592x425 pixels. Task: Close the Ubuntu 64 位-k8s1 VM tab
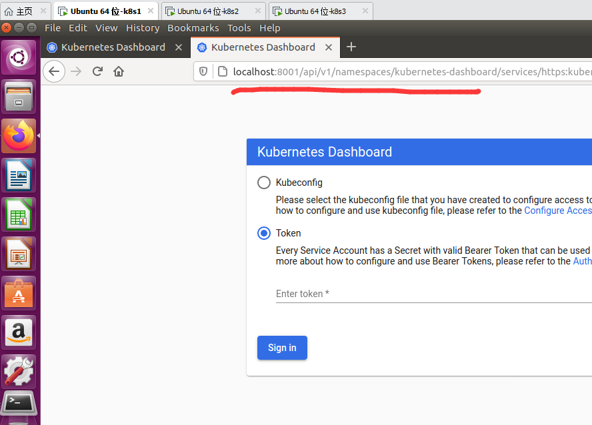coord(150,11)
